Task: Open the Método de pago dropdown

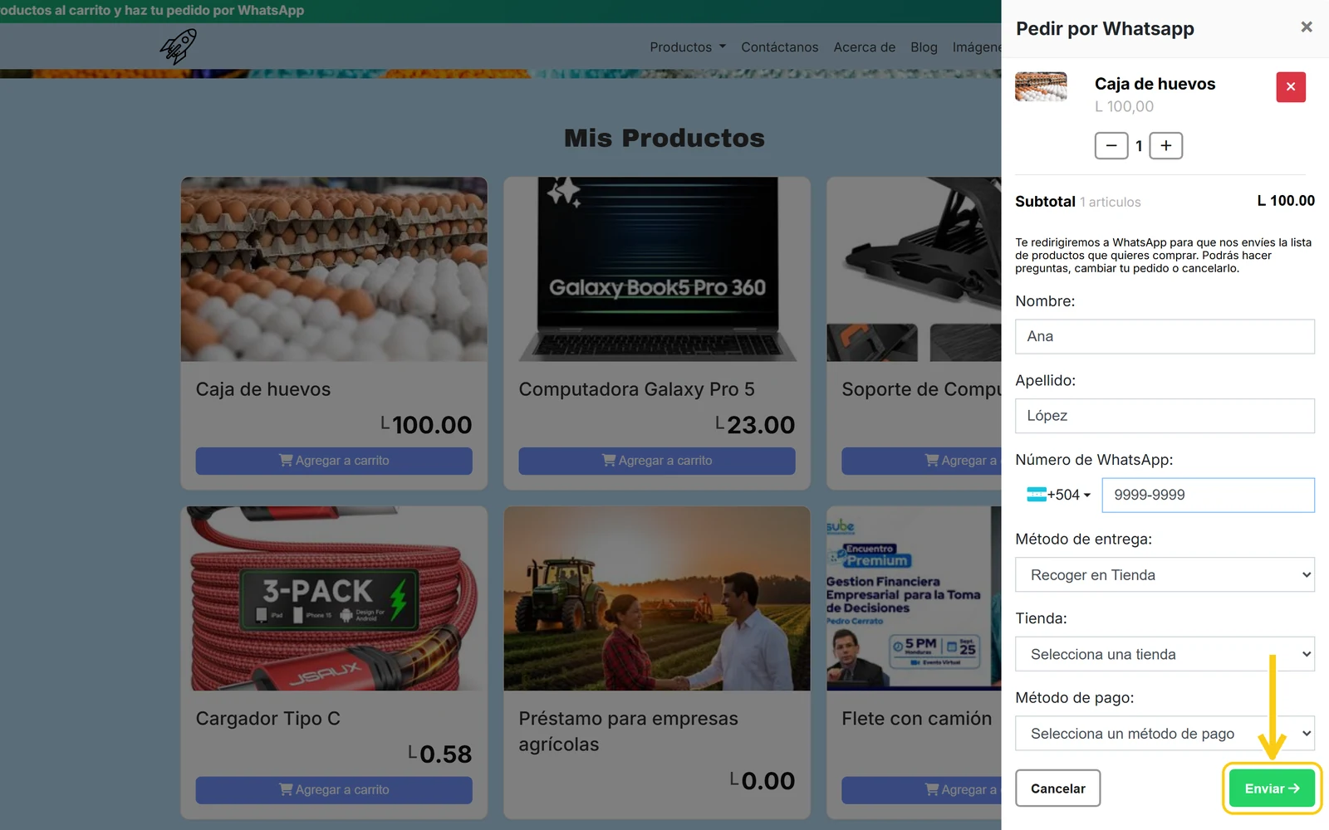Action: click(x=1165, y=734)
